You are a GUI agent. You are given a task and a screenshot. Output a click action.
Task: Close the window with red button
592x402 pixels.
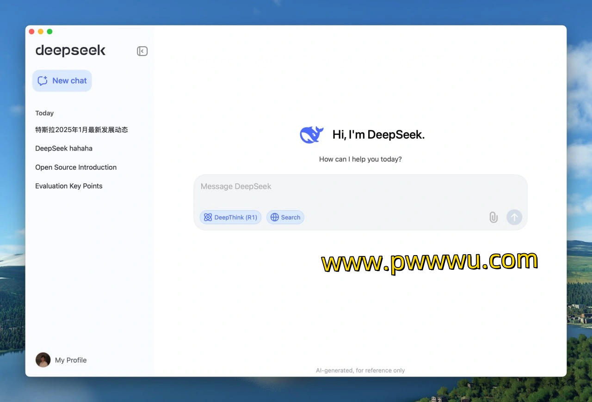click(x=31, y=31)
